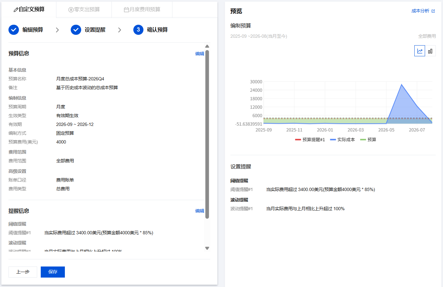443x287 pixels.
Task: Click the 预览 panel heading
Action: [236, 11]
